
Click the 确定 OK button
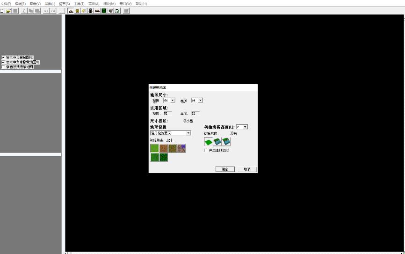click(224, 169)
